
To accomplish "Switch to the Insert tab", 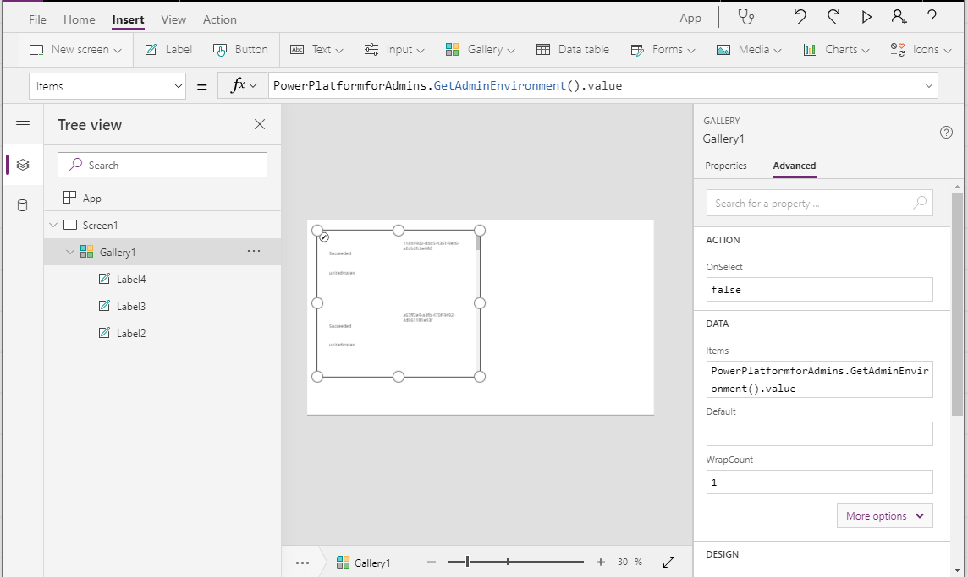I will (x=128, y=19).
